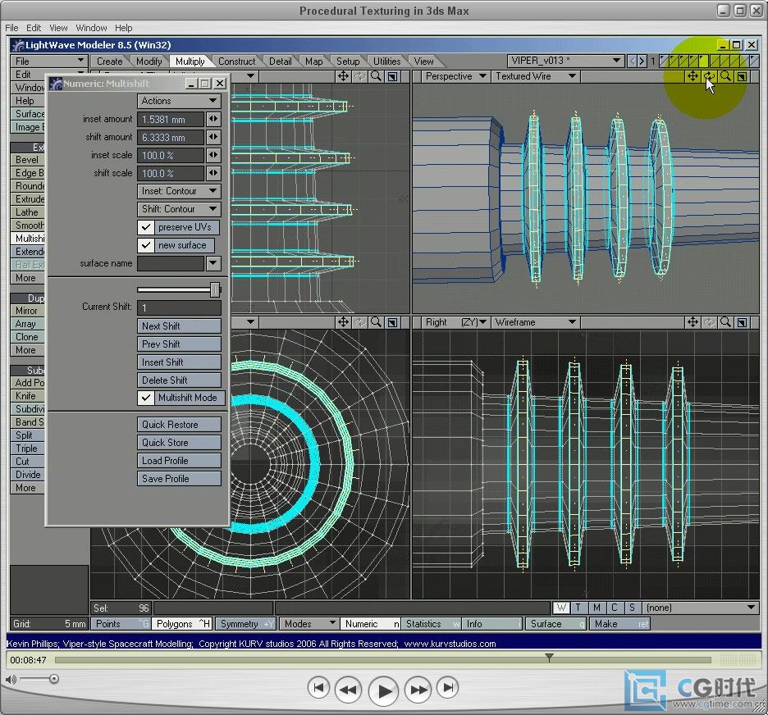
Task: Click the rotate icon in the Right (ZY) viewport
Action: tap(709, 322)
